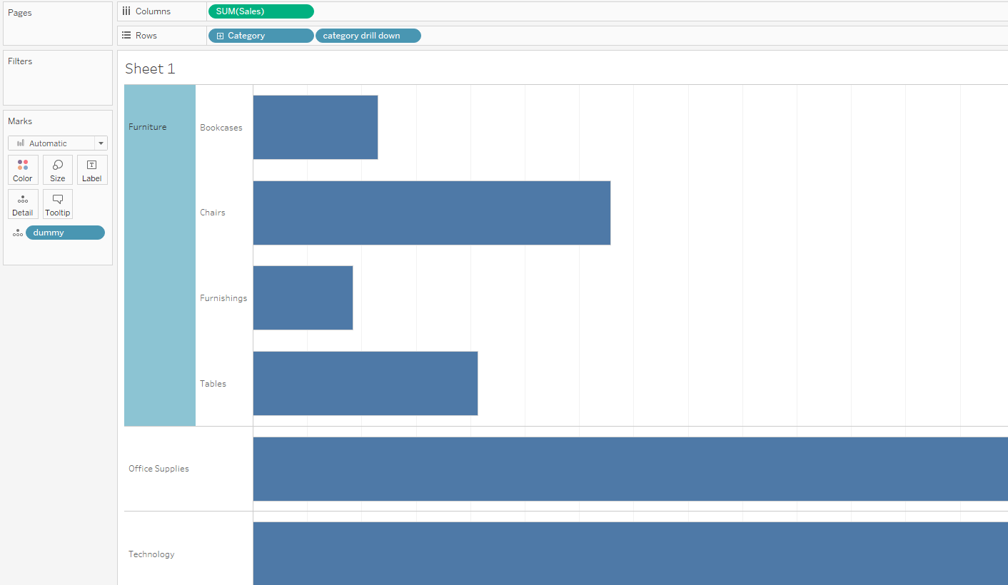Open the Tooltip marks card
Viewport: 1008px width, 585px height.
[x=58, y=204]
